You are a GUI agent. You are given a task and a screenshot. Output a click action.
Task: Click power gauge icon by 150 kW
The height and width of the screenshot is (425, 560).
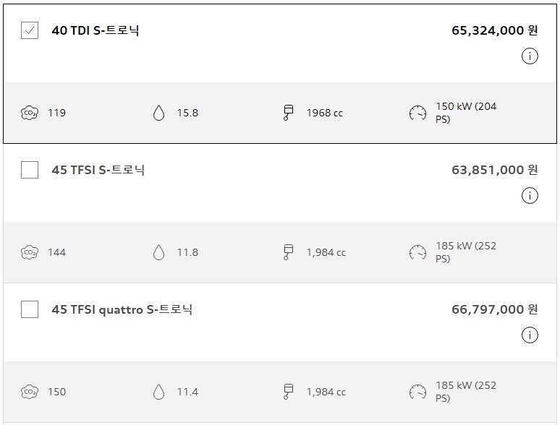click(417, 113)
